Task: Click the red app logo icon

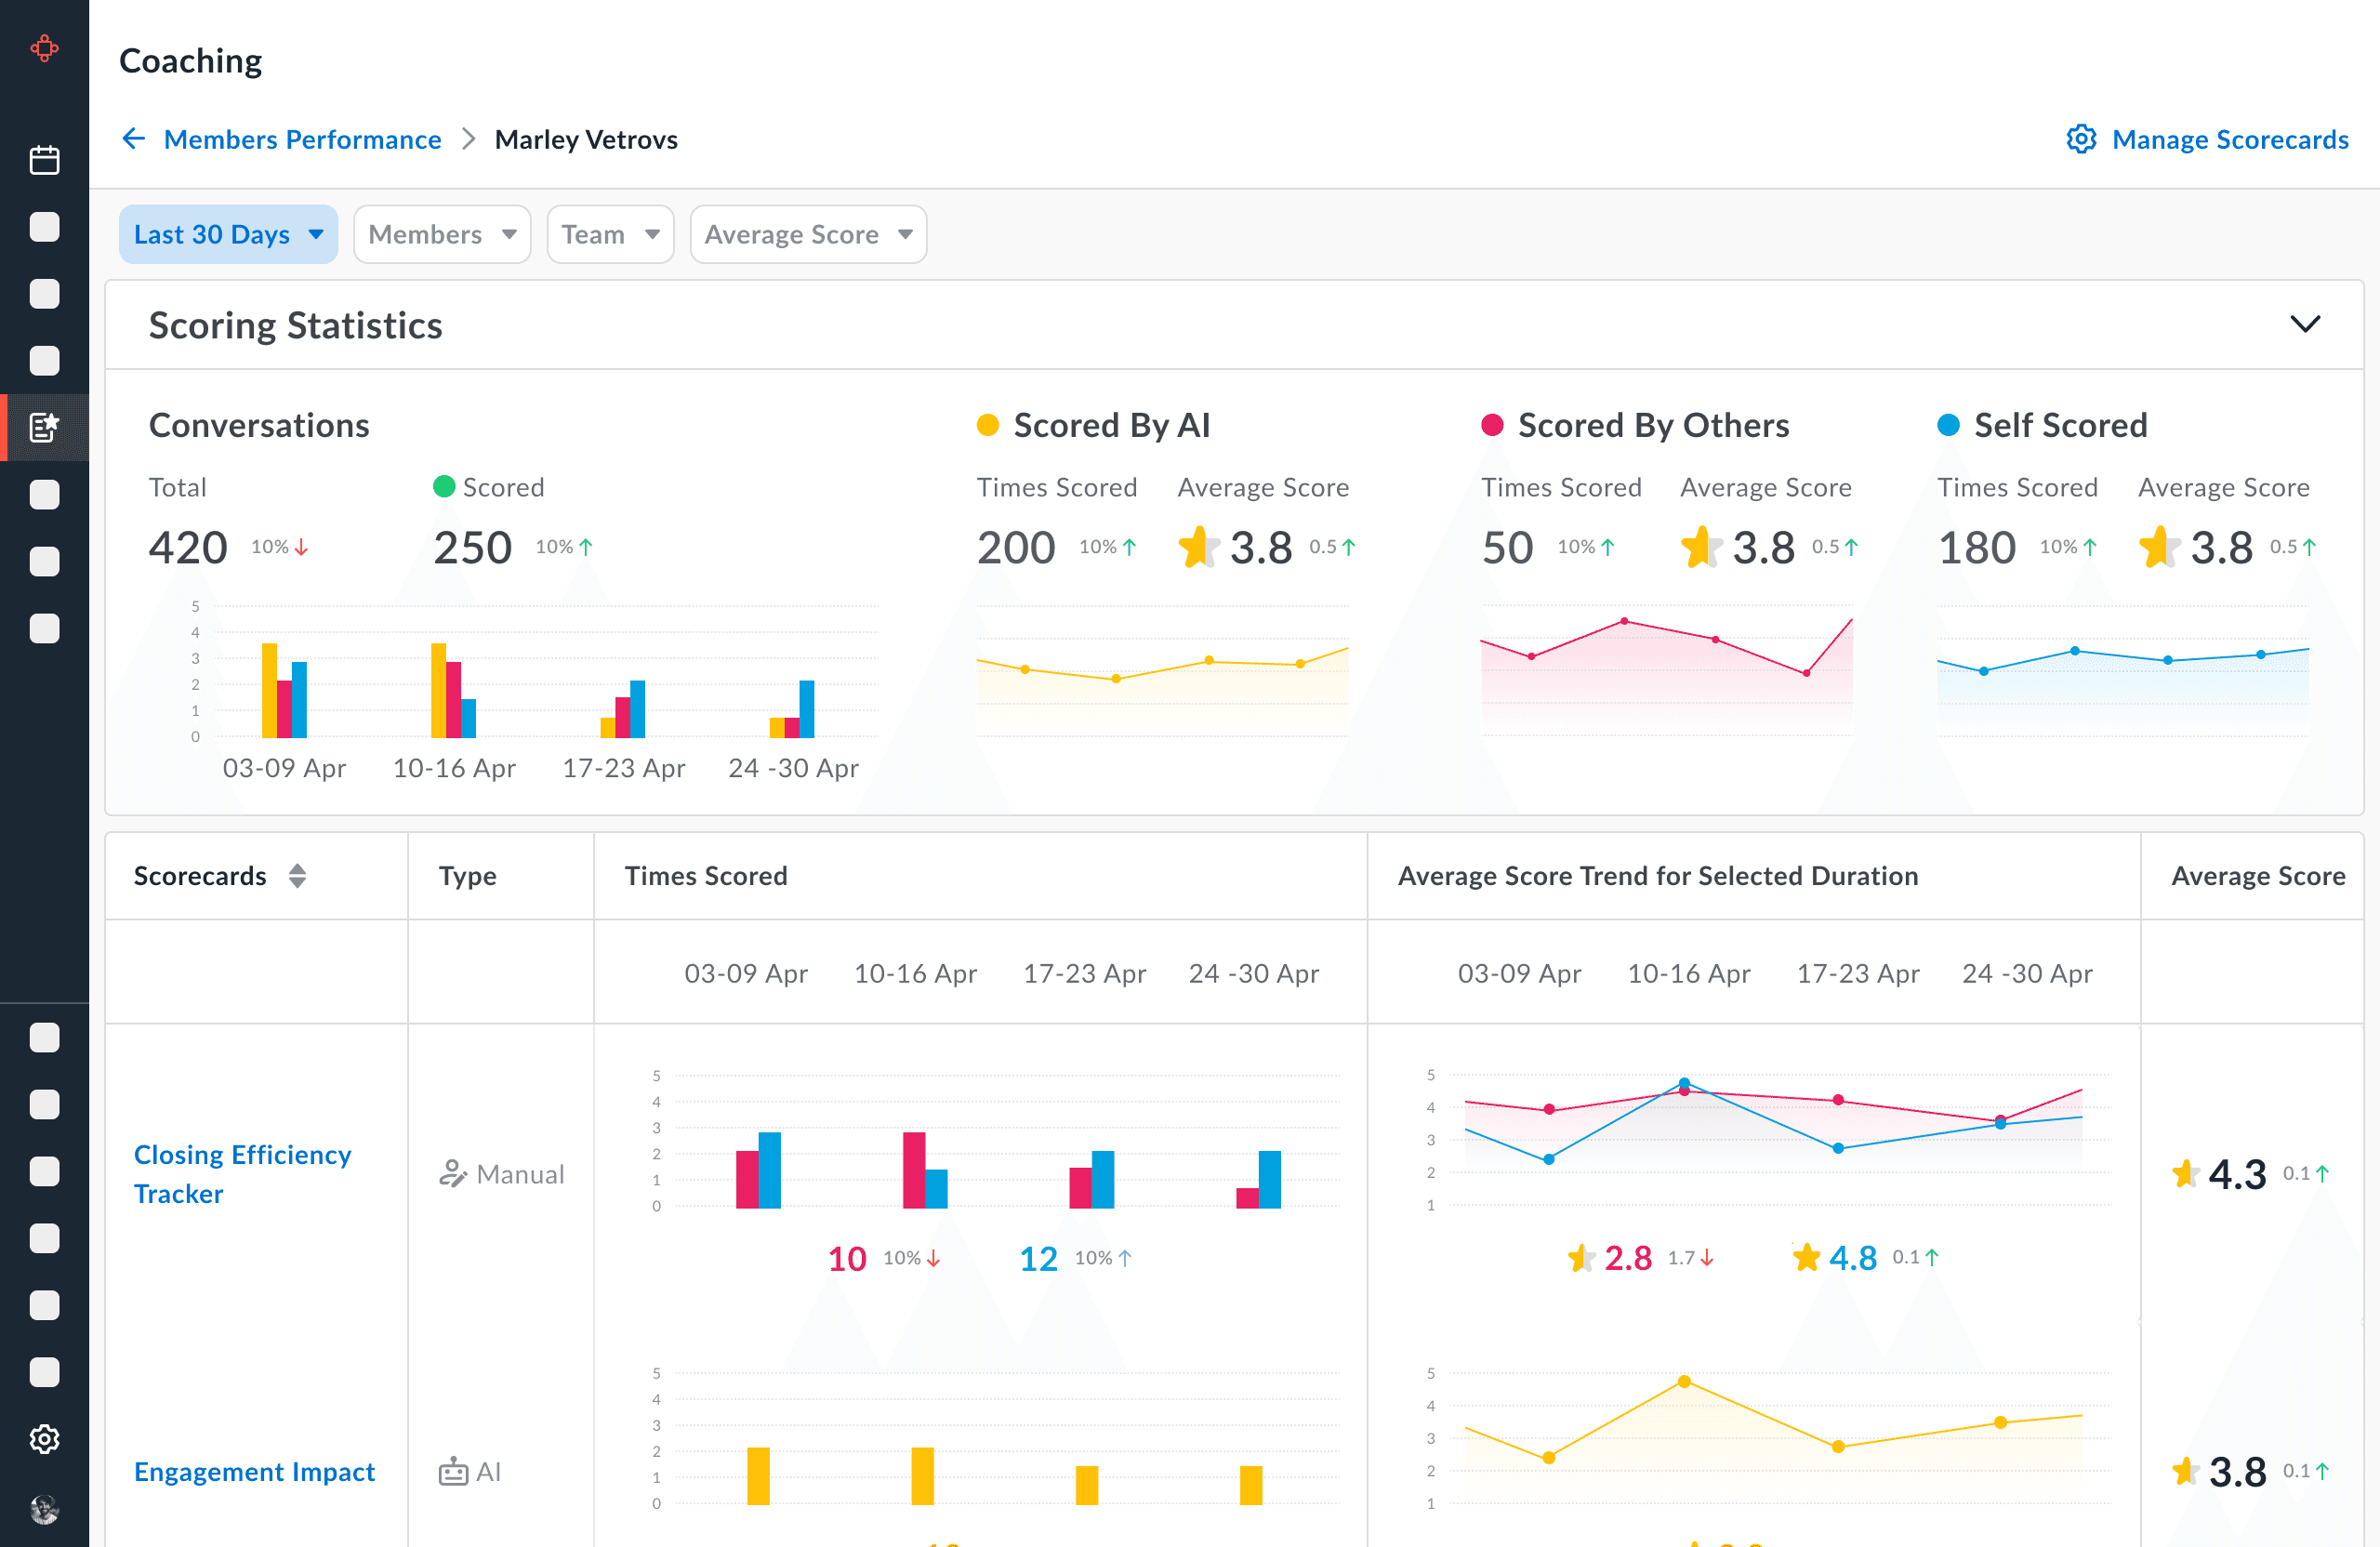Action: (x=44, y=48)
